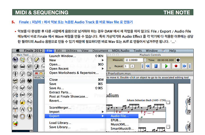Open the Open Recent submenu
This screenshot has width=205, height=135.
pos(75,69)
